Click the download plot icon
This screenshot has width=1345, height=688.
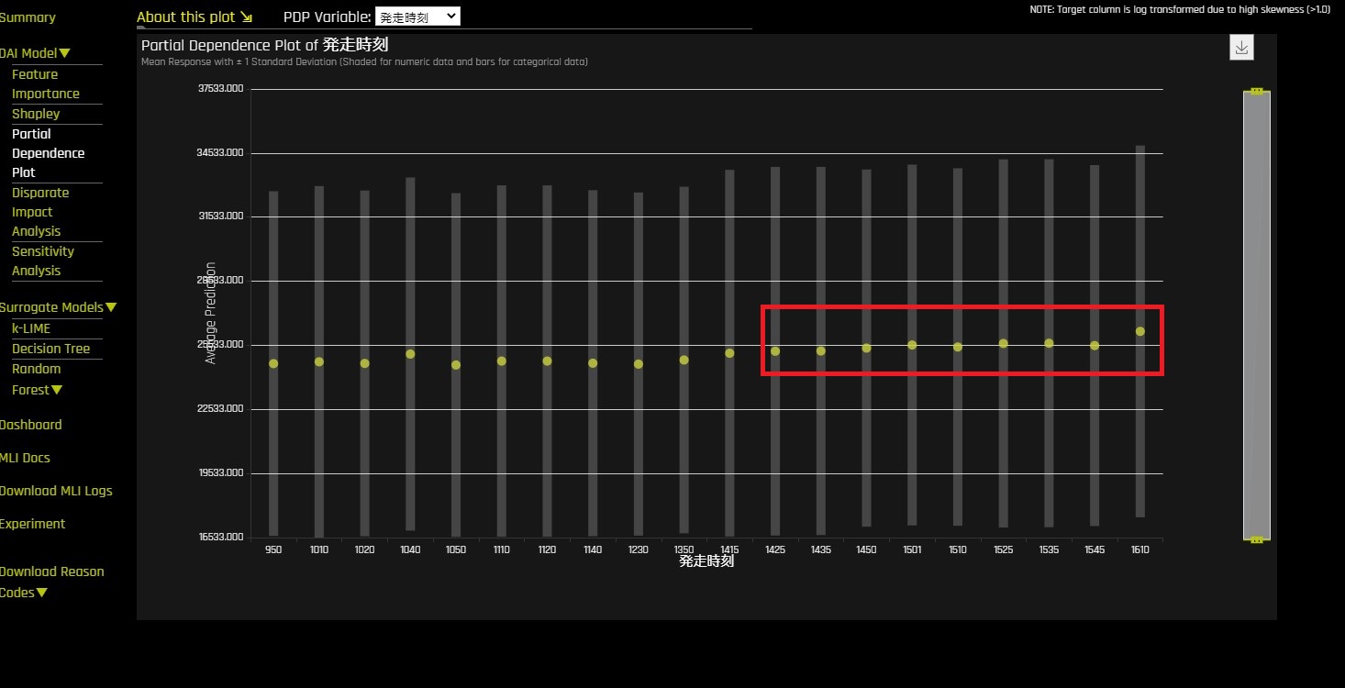point(1241,48)
